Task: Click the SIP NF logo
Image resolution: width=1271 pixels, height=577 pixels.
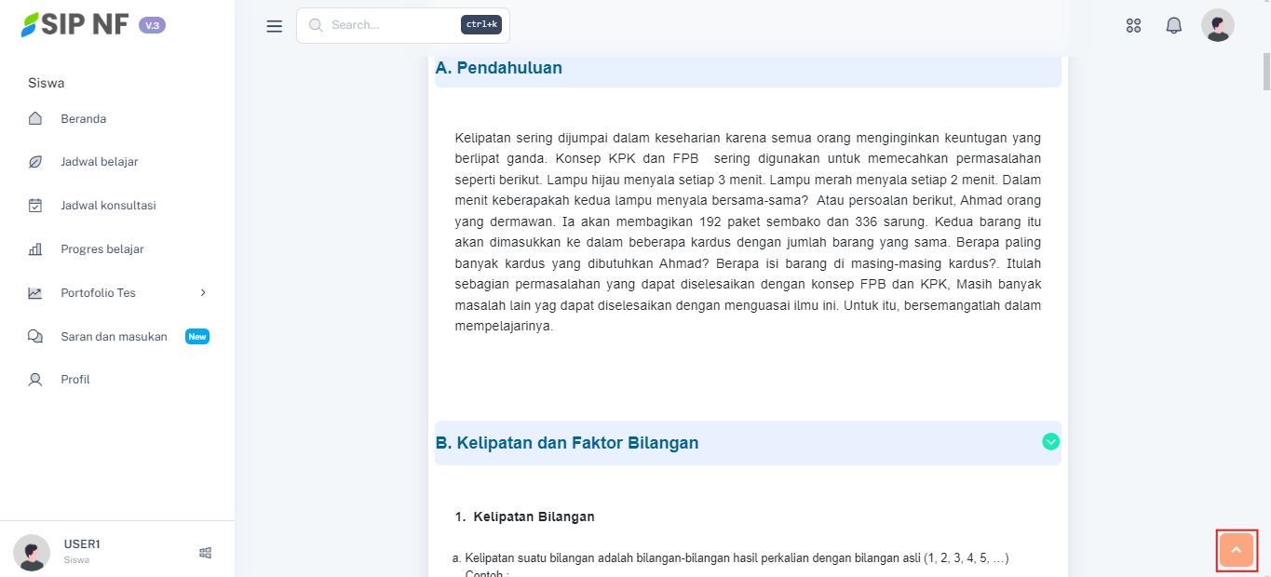Action: pos(75,25)
